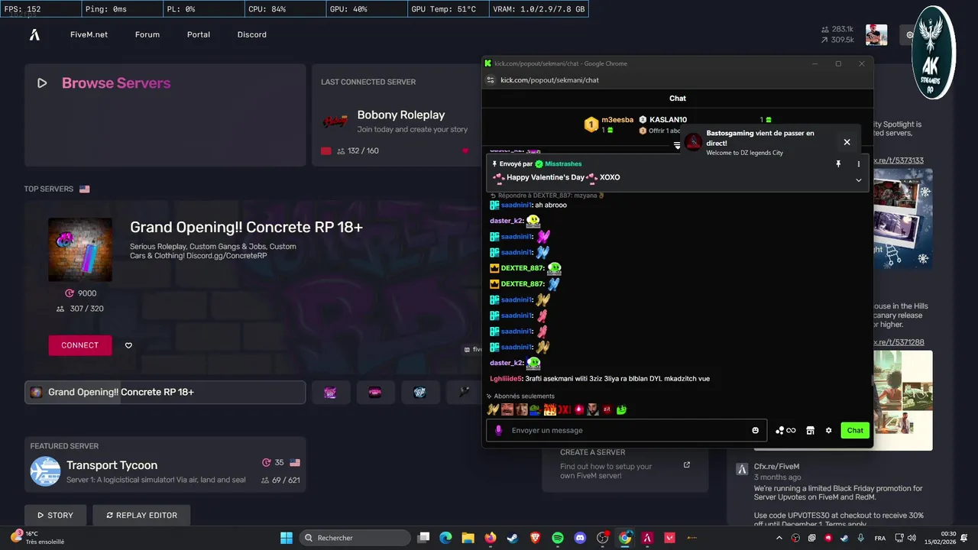Click Browse Servers play icon
Viewport: 978px width, 550px height.
tap(42, 83)
